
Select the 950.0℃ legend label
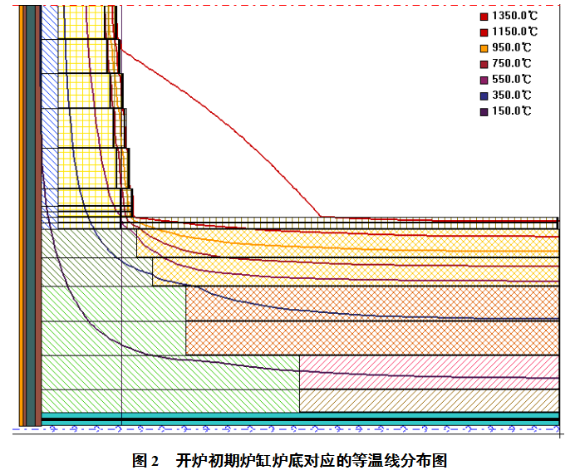pos(512,47)
